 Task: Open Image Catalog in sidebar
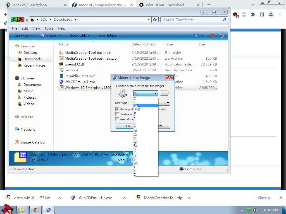pyautogui.click(x=32, y=142)
